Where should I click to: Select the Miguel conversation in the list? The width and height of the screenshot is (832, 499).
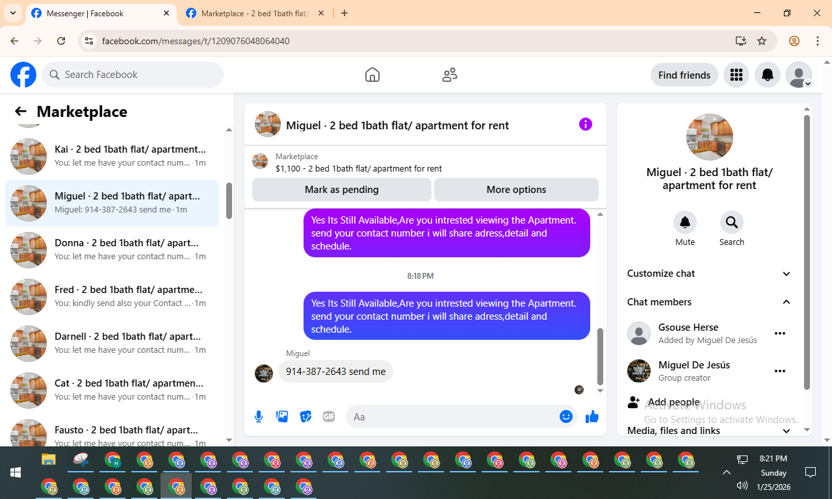(x=112, y=203)
